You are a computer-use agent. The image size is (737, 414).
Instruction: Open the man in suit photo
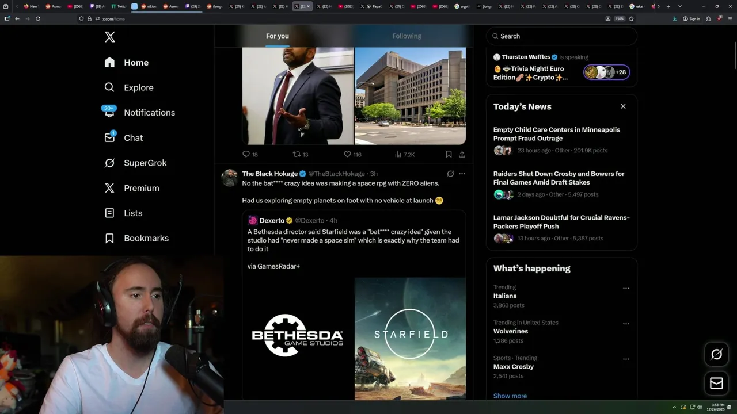point(298,96)
